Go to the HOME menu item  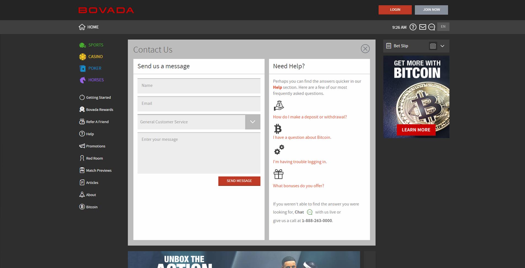[x=93, y=27]
